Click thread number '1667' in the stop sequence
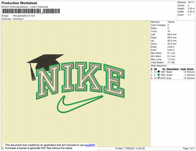The image size is (196, 151). click(x=163, y=72)
